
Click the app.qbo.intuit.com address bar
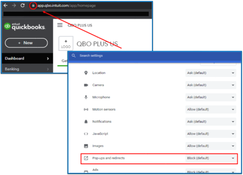66,6
